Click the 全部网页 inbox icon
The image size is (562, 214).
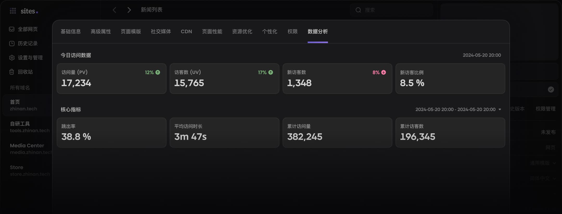[x=12, y=29]
